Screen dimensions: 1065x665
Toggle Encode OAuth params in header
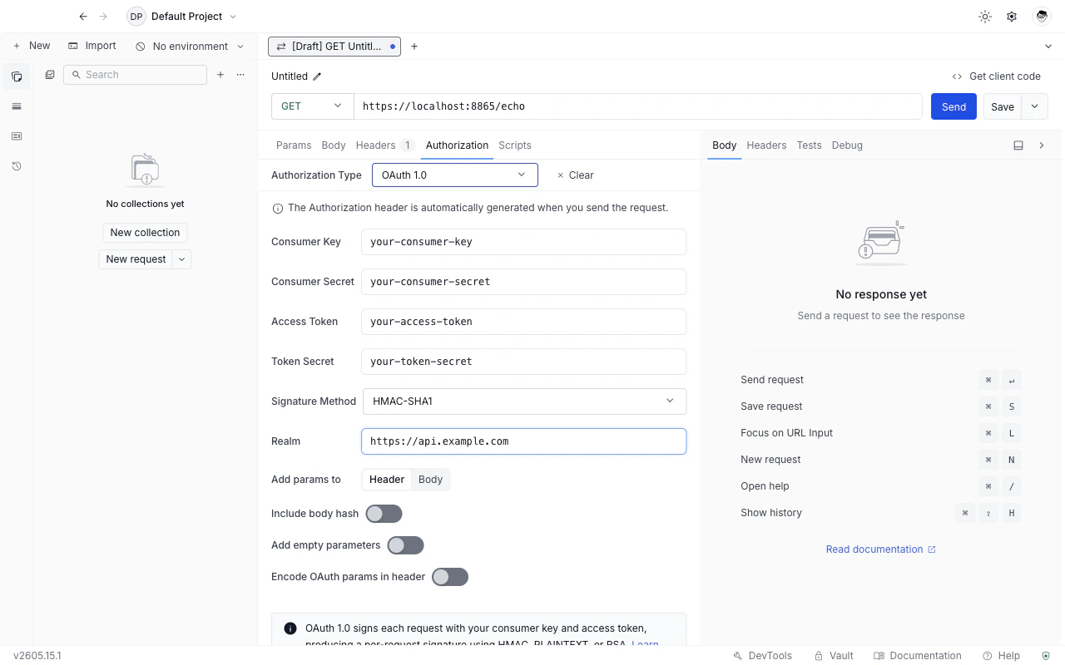coord(450,577)
